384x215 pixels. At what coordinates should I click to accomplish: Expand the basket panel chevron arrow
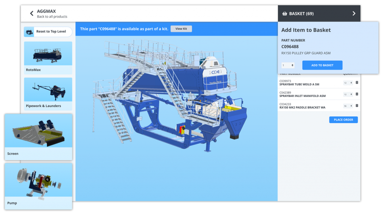354,14
